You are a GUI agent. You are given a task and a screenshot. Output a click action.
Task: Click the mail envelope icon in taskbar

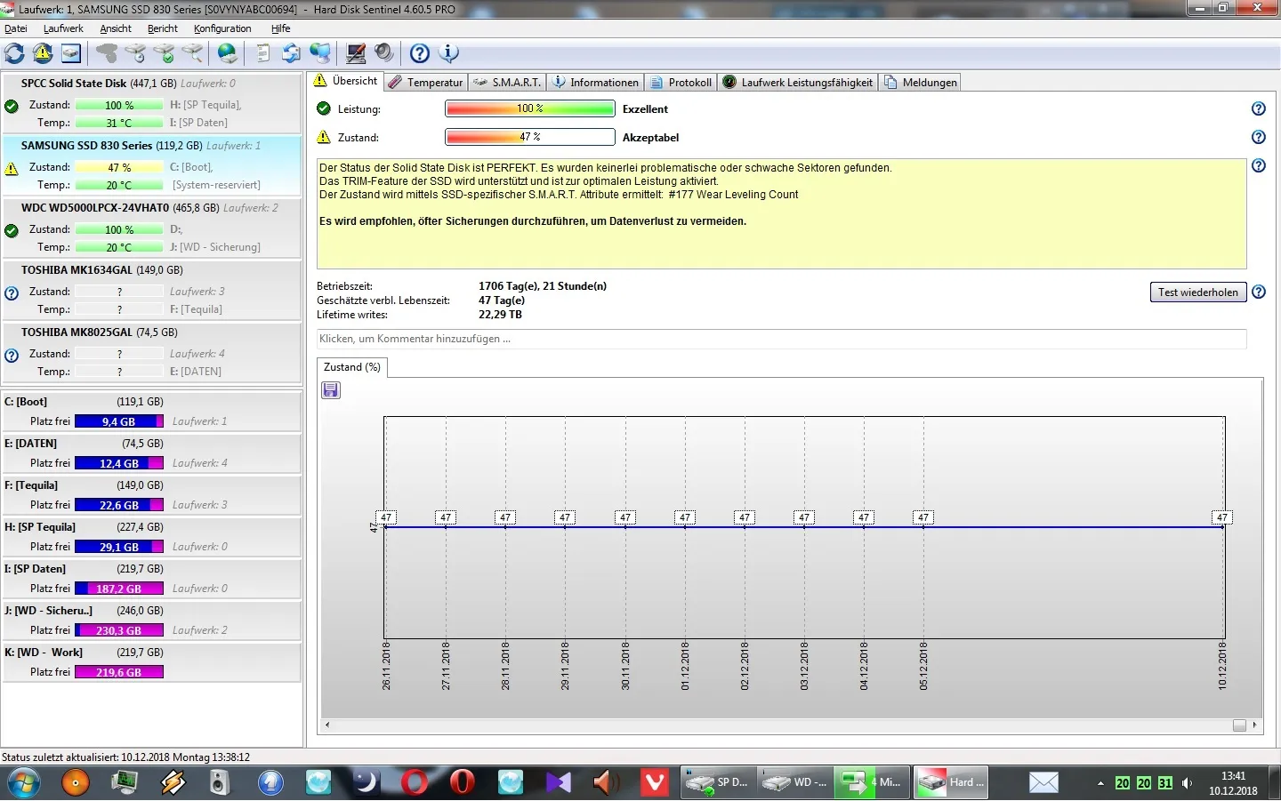pos(1043,782)
